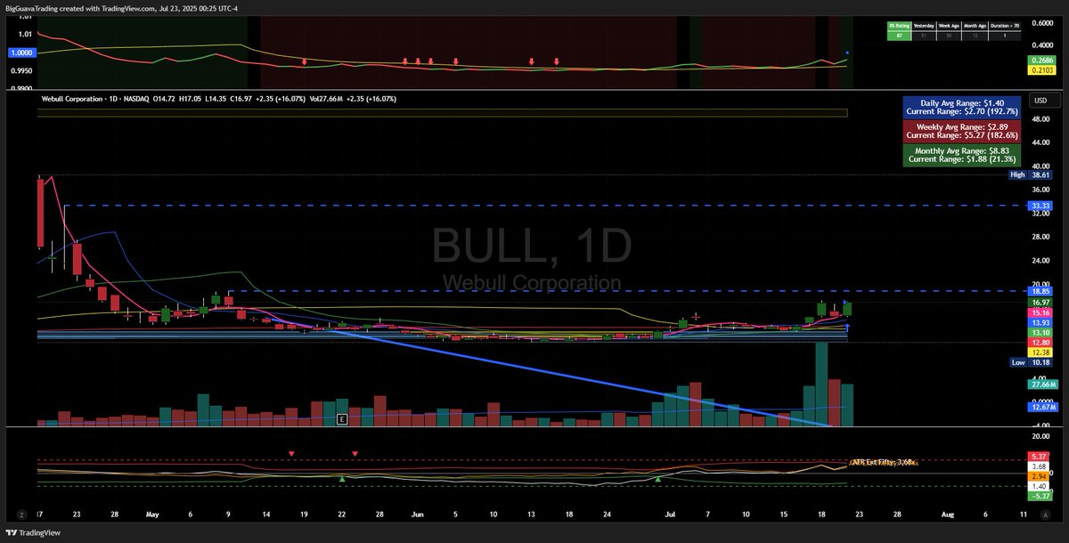Screen dimensions: 1069x543
Task: Click the 13.10 green price label
Action: tap(1041, 333)
